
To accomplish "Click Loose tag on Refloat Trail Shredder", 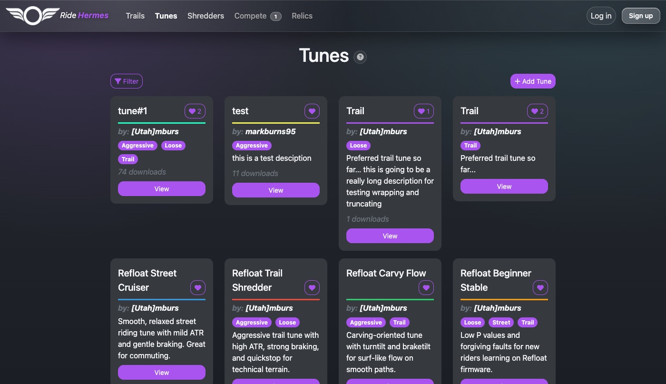I will (x=287, y=323).
